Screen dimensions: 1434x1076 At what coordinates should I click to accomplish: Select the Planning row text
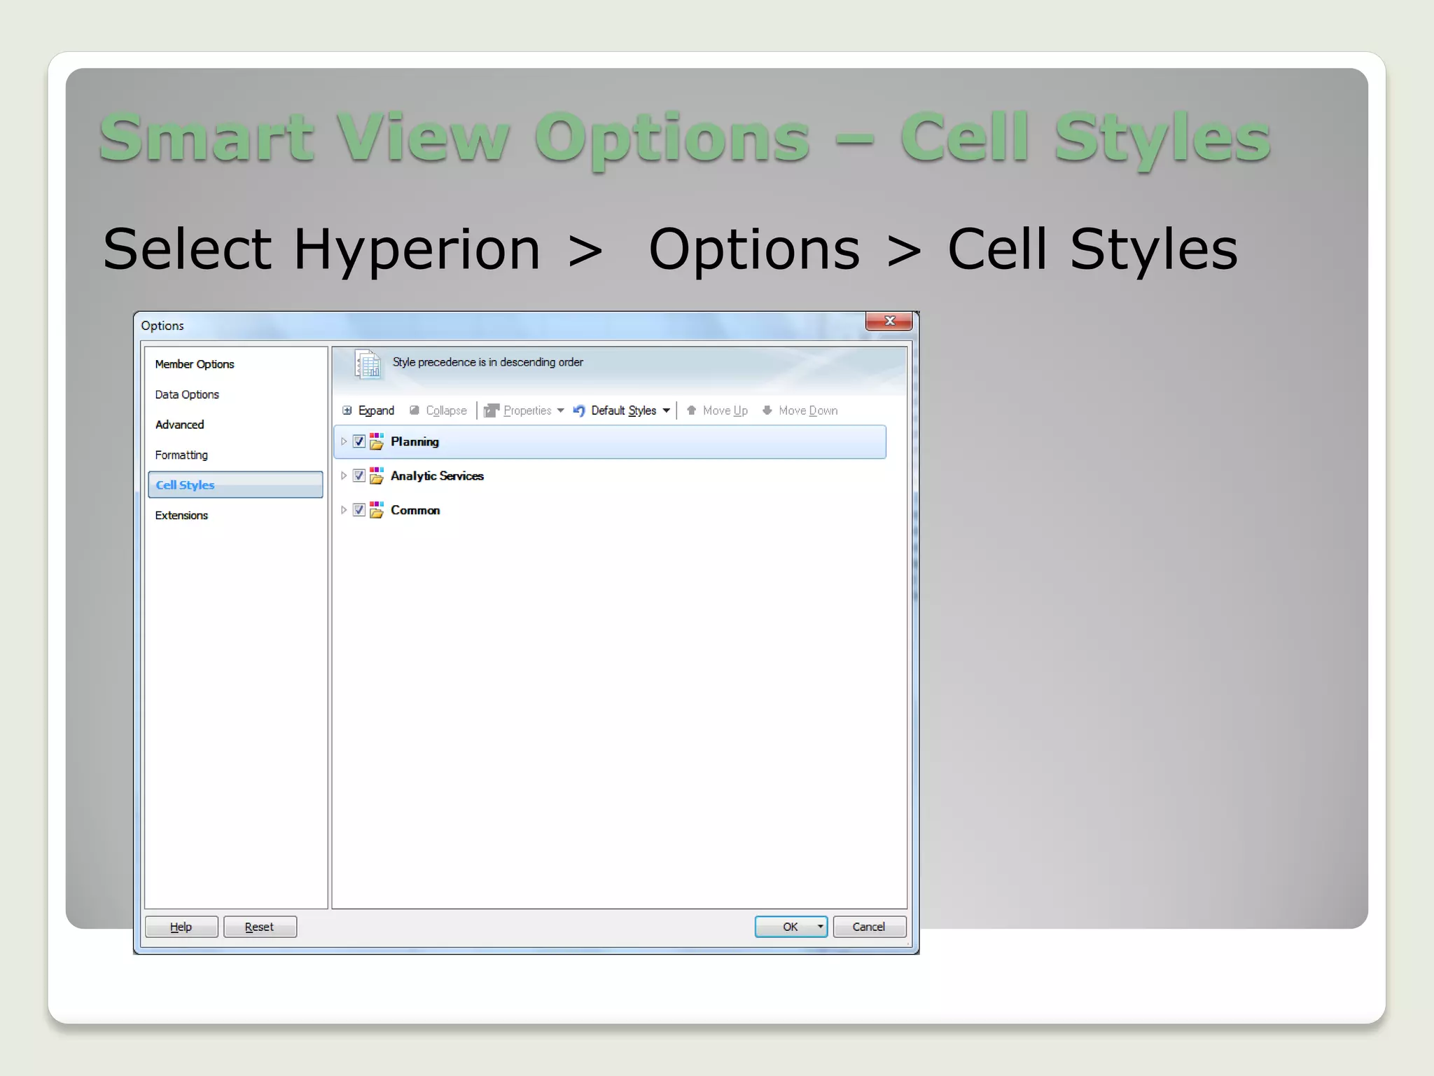[415, 441]
